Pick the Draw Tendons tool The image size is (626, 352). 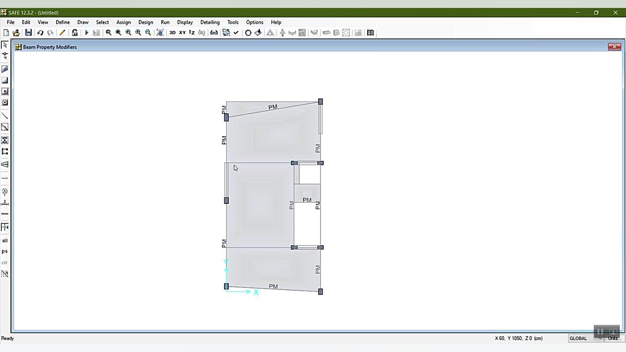click(x=5, y=178)
